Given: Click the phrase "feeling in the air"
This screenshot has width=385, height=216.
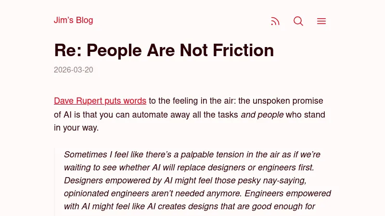Looking at the screenshot, I should (x=193, y=101).
